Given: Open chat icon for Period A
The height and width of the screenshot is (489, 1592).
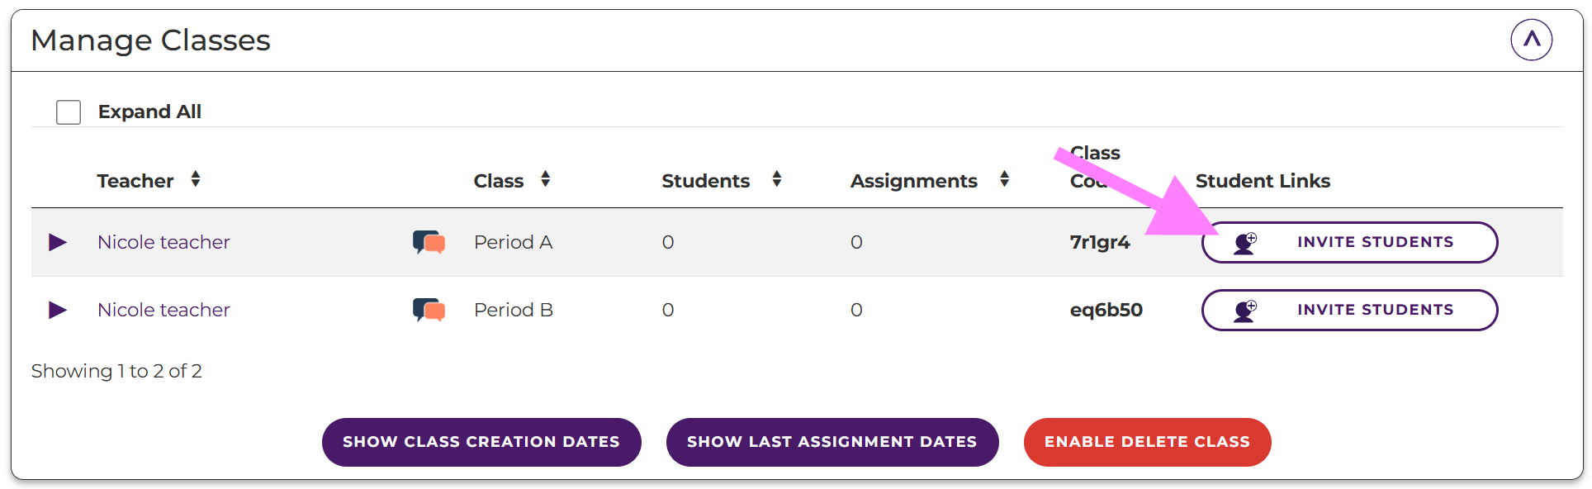Looking at the screenshot, I should pos(429,242).
